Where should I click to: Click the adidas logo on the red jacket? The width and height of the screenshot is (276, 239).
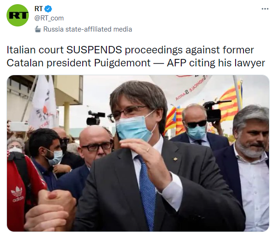tap(17, 194)
